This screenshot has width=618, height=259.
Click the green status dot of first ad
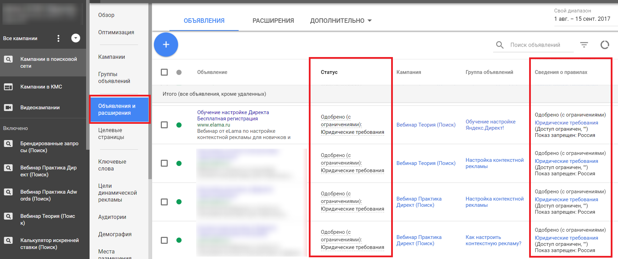(x=179, y=125)
